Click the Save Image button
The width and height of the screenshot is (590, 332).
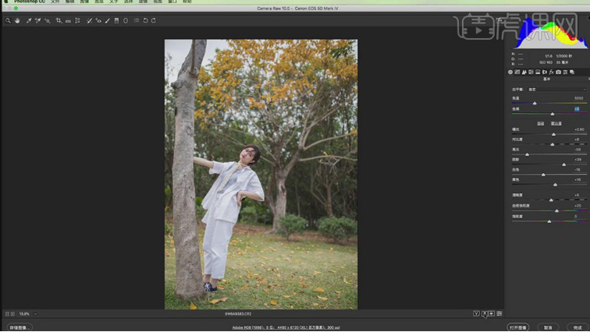click(20, 328)
